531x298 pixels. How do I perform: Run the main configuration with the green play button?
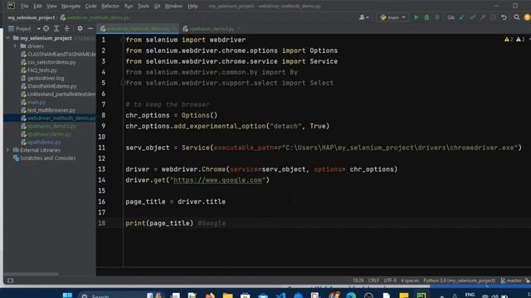click(417, 17)
